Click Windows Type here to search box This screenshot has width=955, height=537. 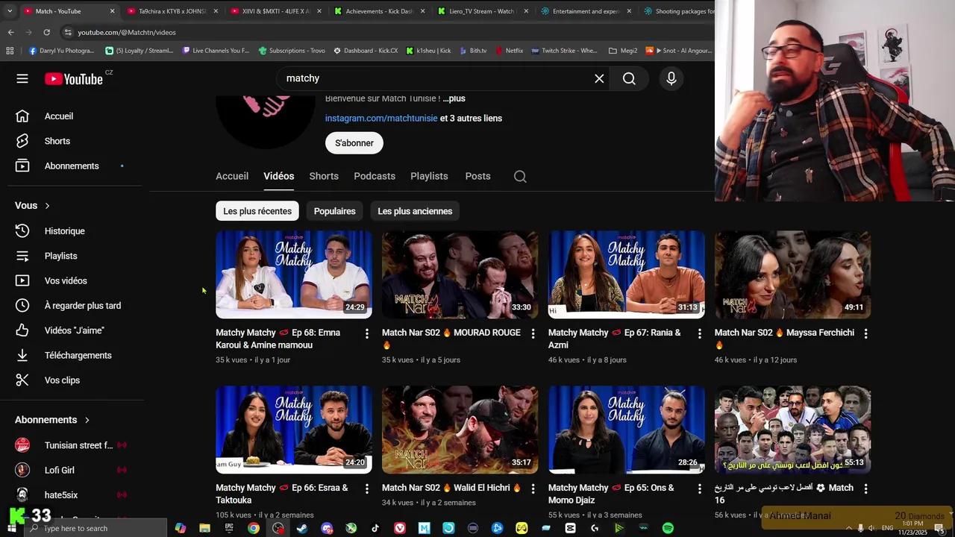pyautogui.click(x=95, y=528)
